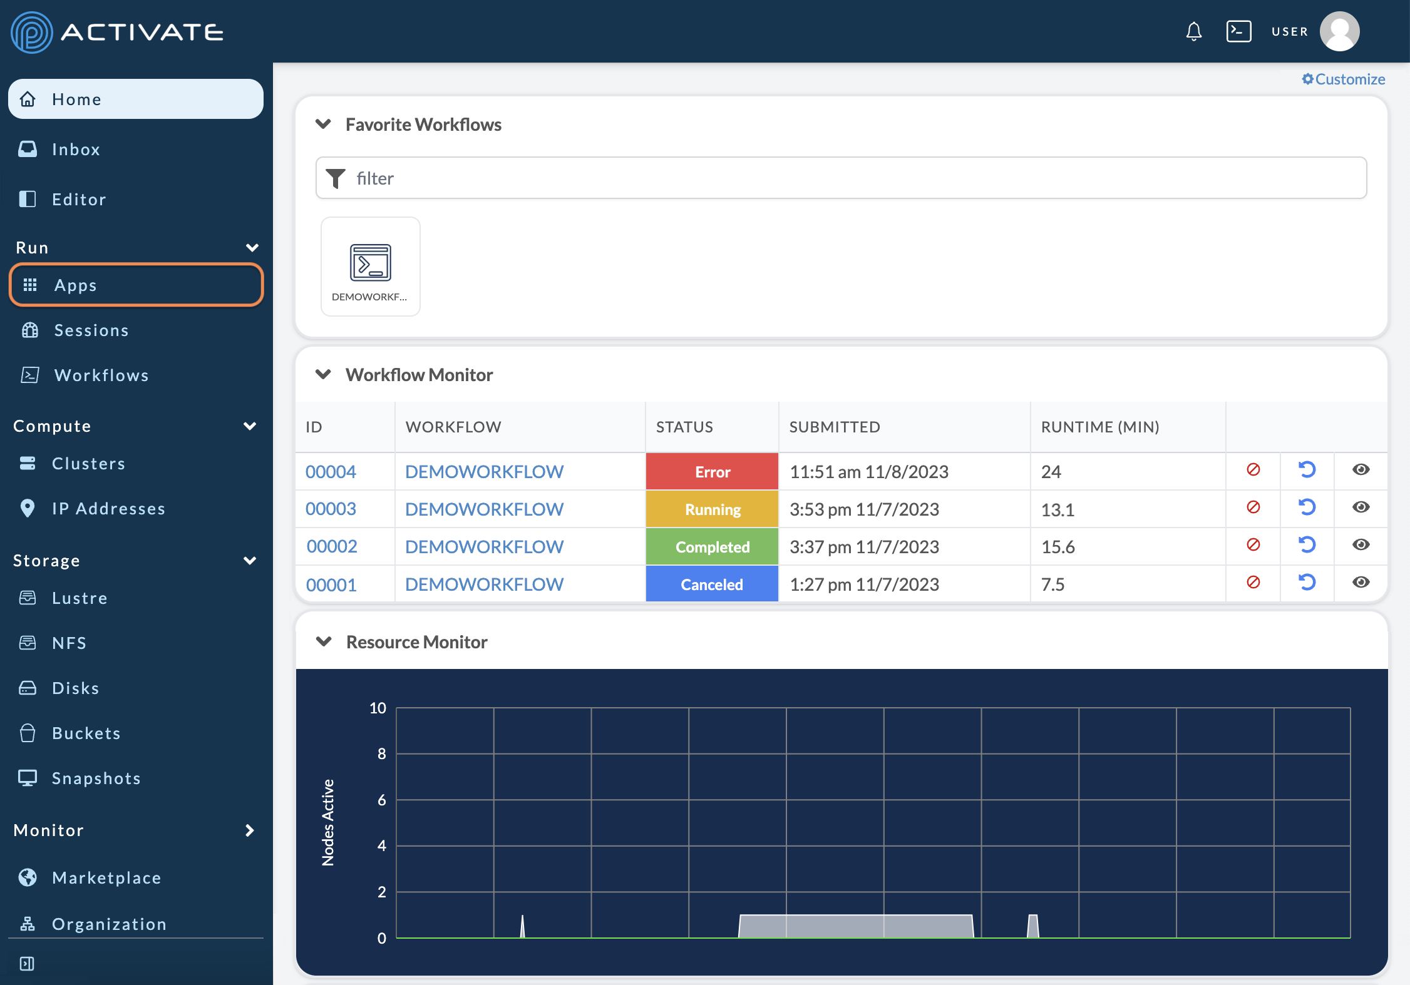Click the rerun icon for workflow 00003
The height and width of the screenshot is (985, 1410).
[1305, 508]
